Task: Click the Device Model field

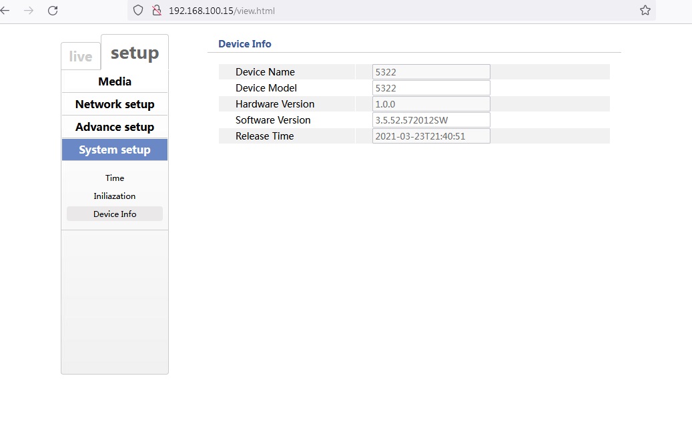Action: point(431,88)
